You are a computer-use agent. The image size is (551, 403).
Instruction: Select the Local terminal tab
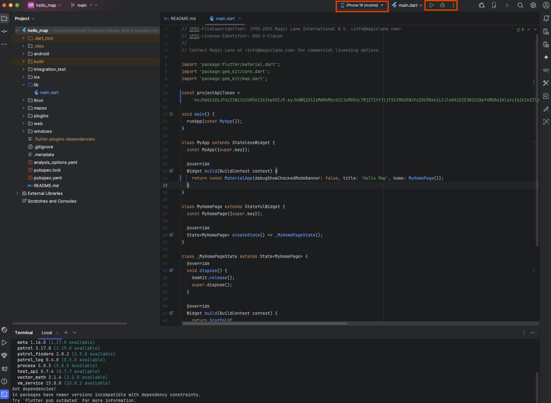47,333
